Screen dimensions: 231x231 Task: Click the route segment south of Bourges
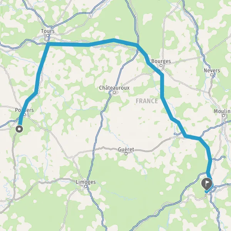pyautogui.click(x=162, y=85)
